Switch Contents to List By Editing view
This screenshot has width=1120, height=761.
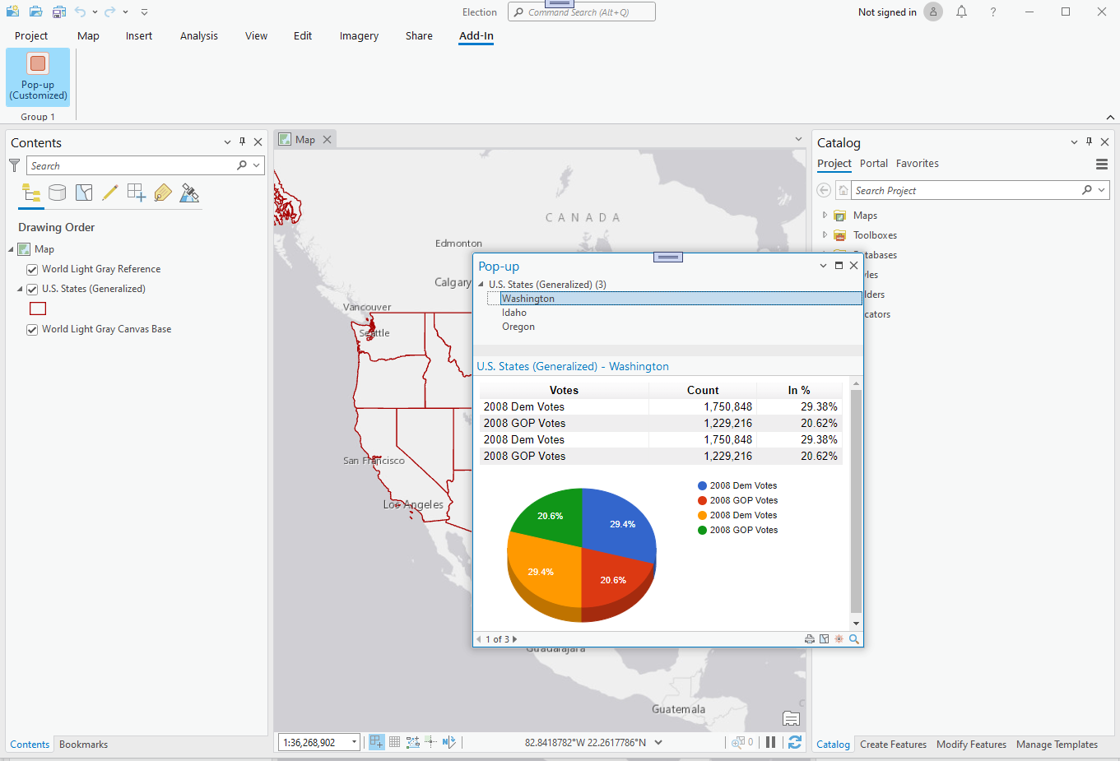110,193
